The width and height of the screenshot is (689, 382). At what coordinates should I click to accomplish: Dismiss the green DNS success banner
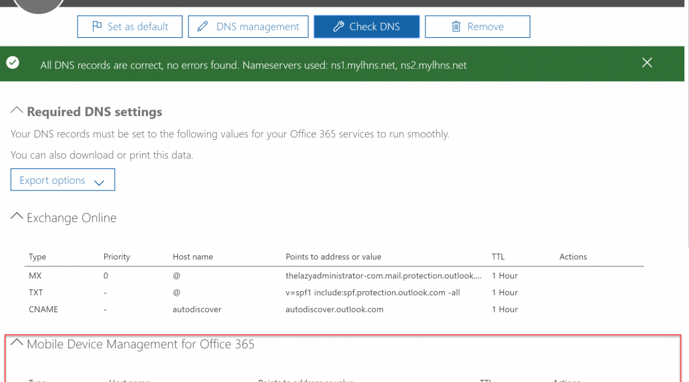pyautogui.click(x=647, y=63)
